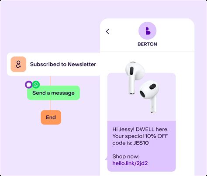Select the orange subscriber contact icon

pyautogui.click(x=18, y=64)
